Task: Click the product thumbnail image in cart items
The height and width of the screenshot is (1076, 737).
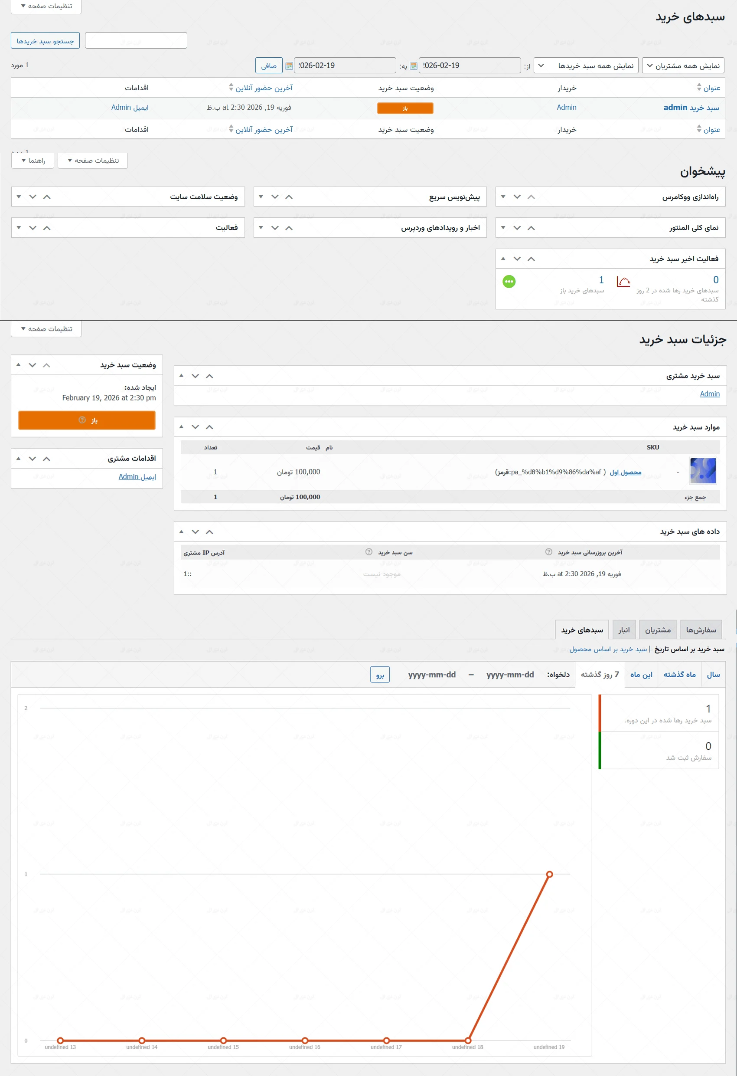Action: pyautogui.click(x=702, y=471)
